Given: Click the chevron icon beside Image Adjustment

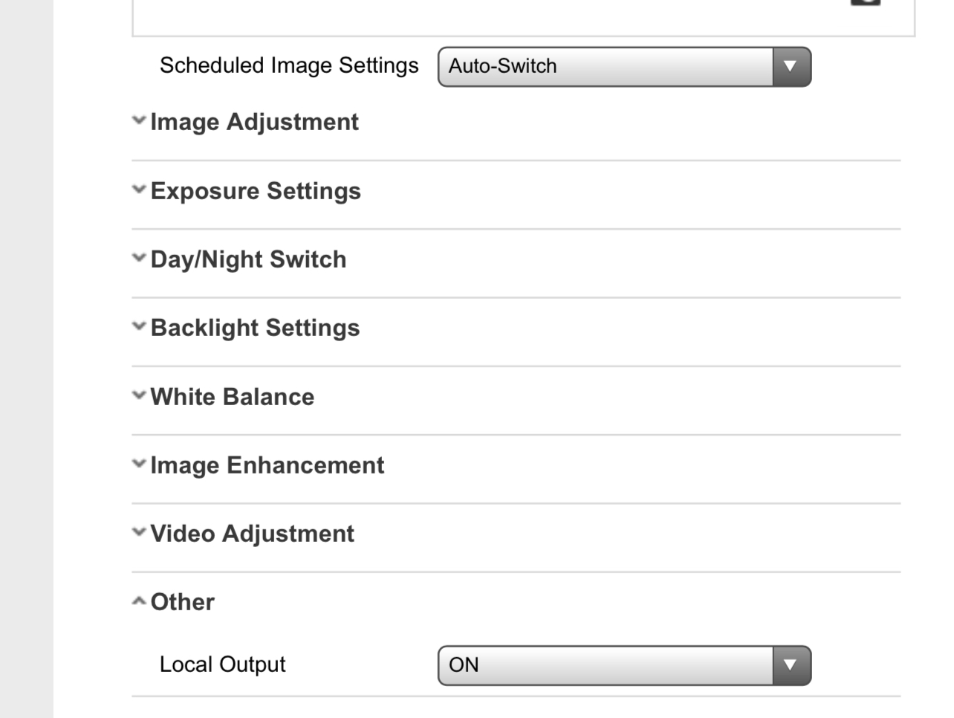Looking at the screenshot, I should pyautogui.click(x=139, y=120).
